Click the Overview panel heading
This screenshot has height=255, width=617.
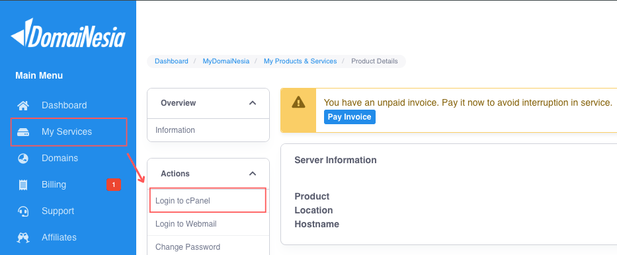click(x=179, y=103)
